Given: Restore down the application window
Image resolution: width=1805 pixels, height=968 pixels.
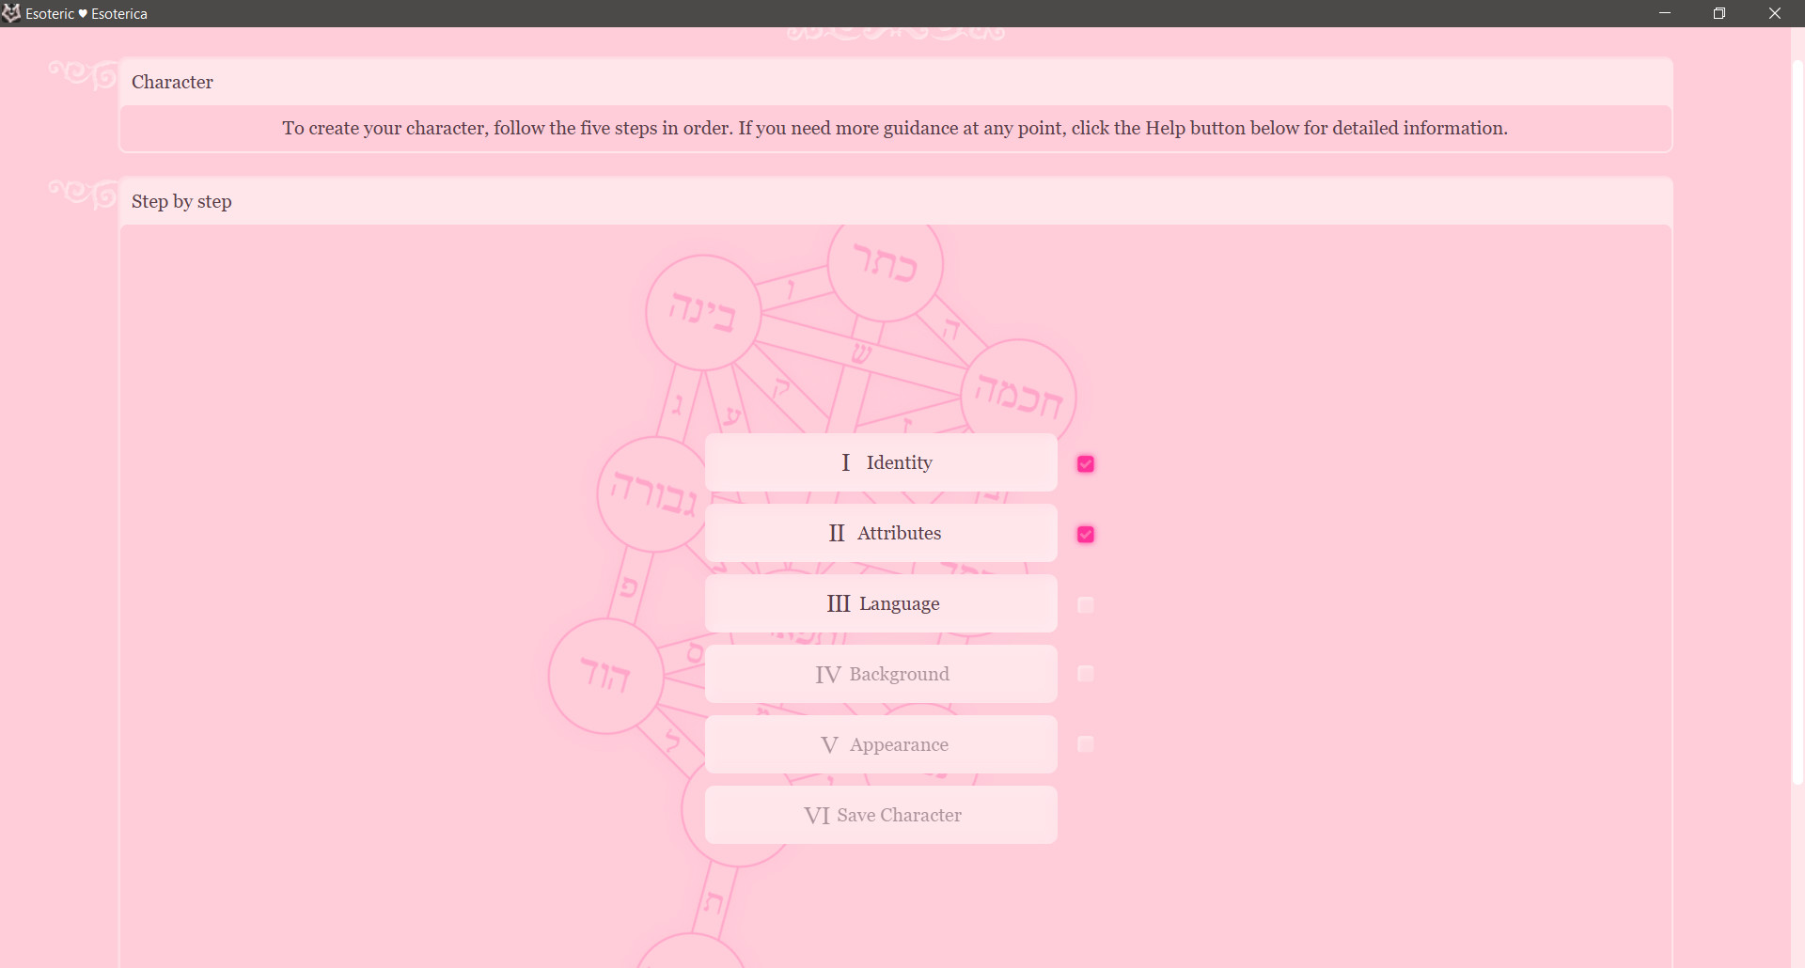Looking at the screenshot, I should 1719,13.
